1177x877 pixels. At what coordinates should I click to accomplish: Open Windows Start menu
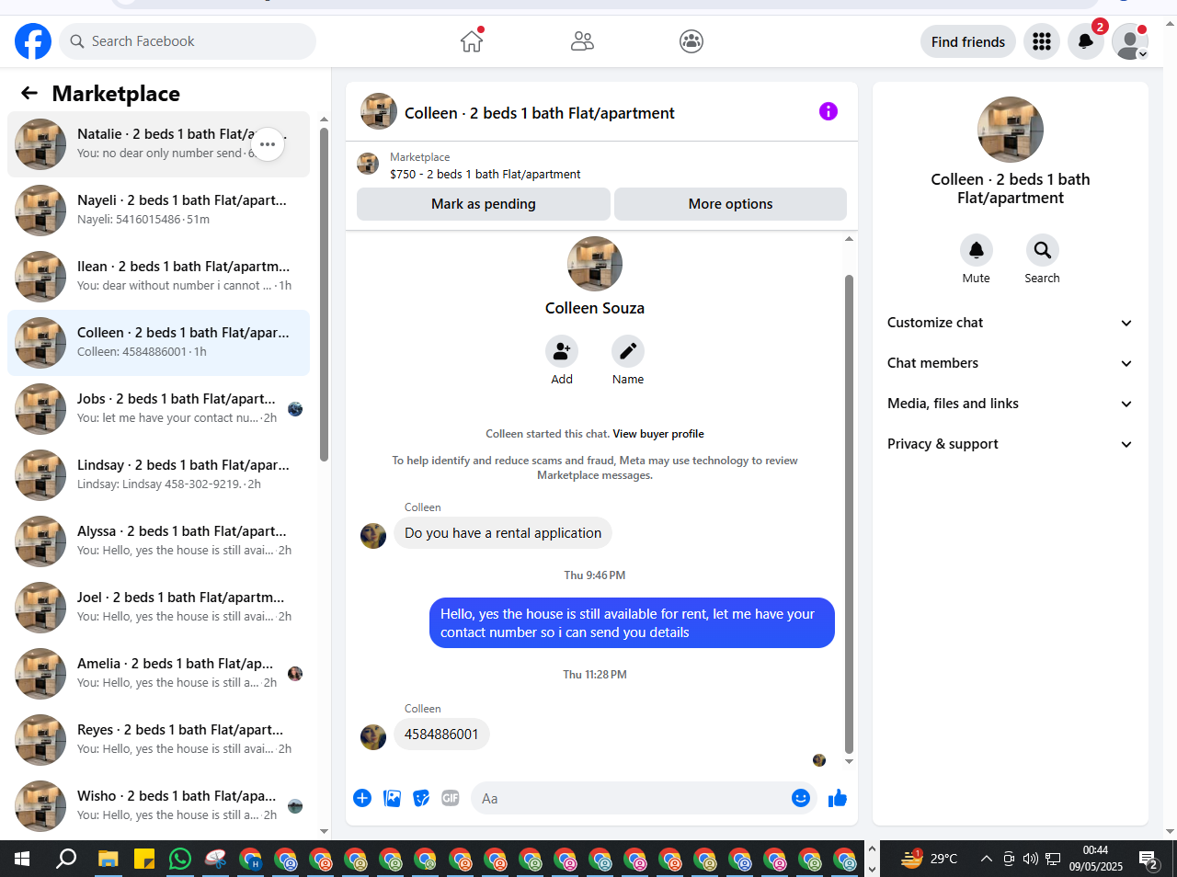tap(22, 859)
